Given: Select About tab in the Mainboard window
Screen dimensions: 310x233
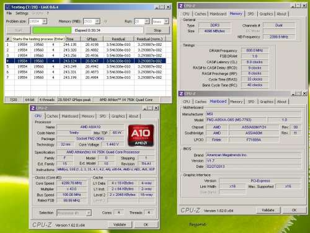Looking at the screenshot, I should point(281,102).
